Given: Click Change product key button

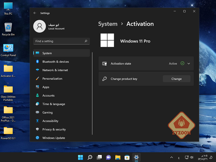Looking at the screenshot, I should coord(177,79).
